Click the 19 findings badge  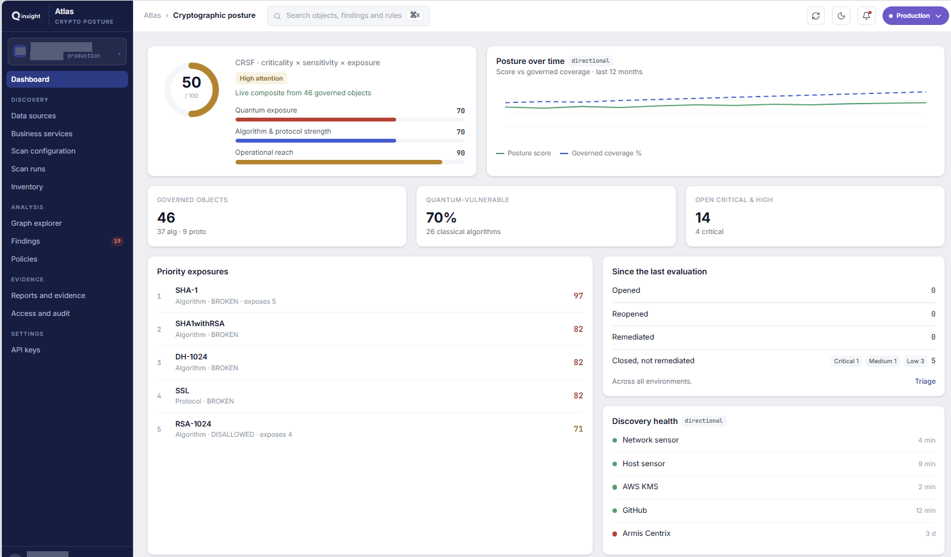tap(117, 241)
